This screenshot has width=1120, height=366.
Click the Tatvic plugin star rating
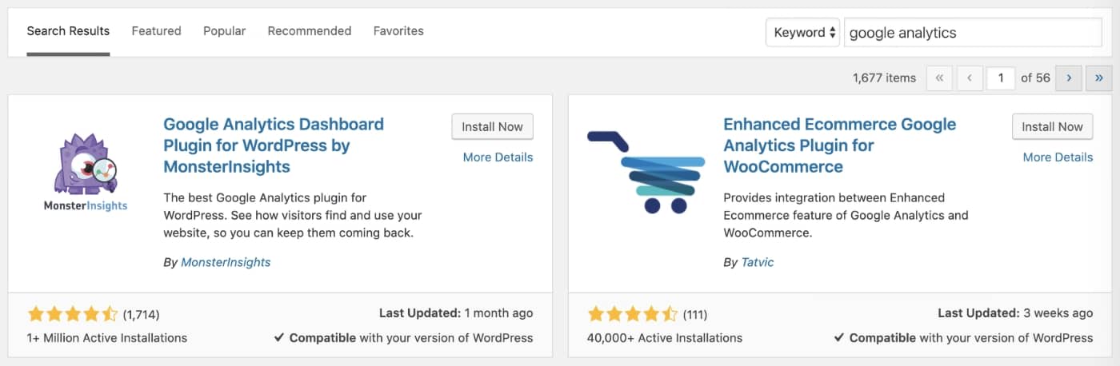tap(633, 314)
